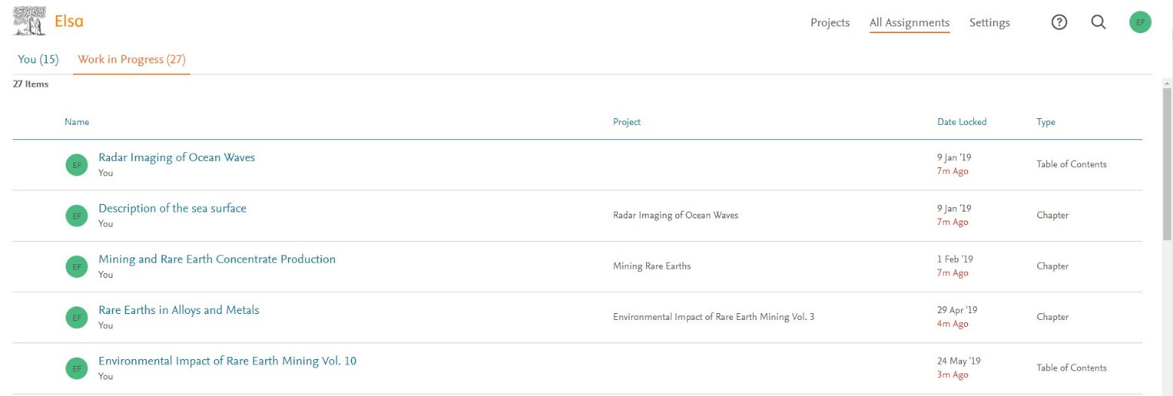The width and height of the screenshot is (1173, 396).
Task: Select All Assignments in top navigation
Action: 909,23
